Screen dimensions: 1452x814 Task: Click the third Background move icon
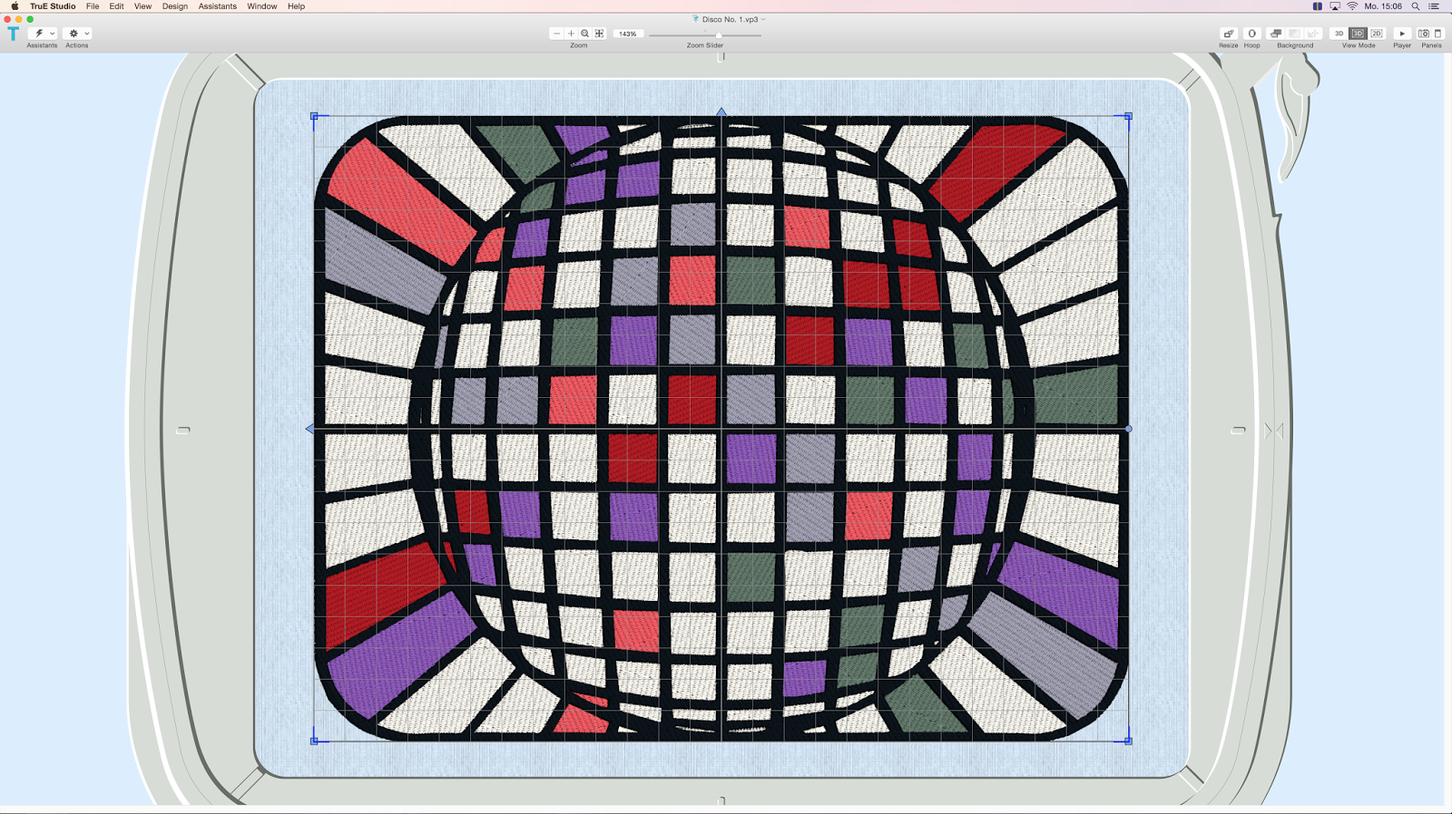(1313, 34)
